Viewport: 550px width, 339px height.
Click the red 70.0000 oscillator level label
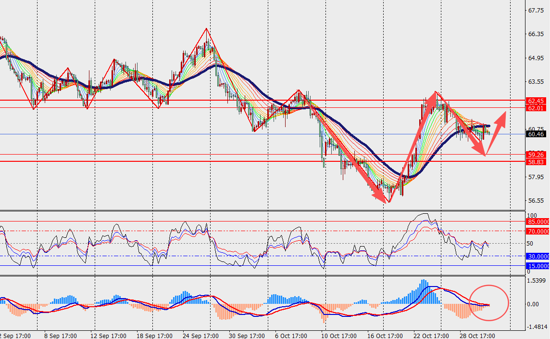pyautogui.click(x=537, y=231)
